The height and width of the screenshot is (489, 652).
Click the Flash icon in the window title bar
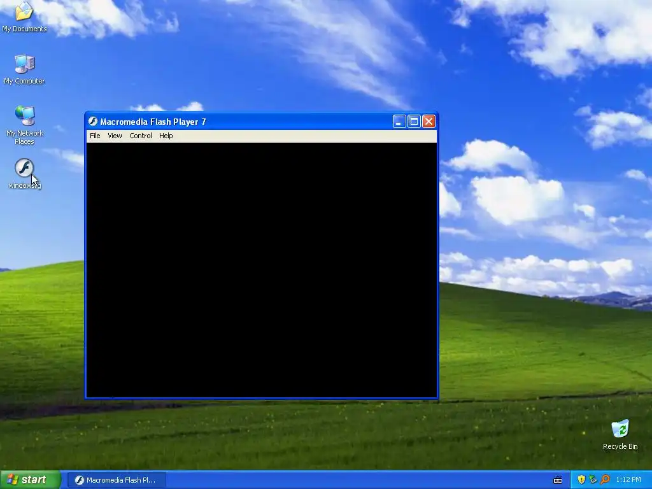(x=93, y=122)
